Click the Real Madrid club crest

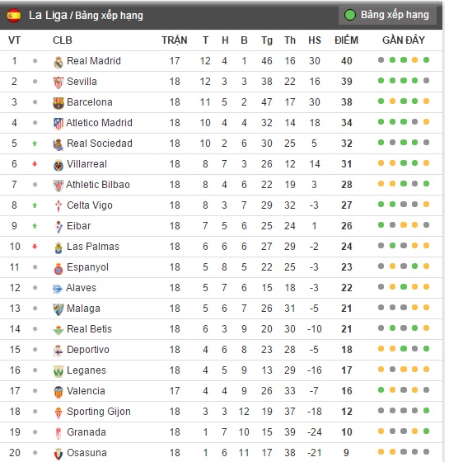tap(58, 62)
